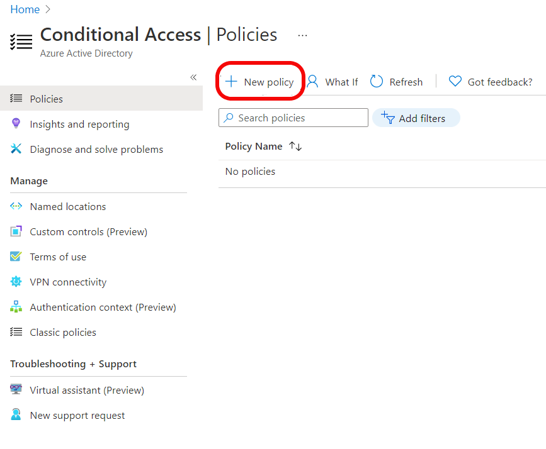
Task: Click the Add filters button
Action: [x=416, y=118]
